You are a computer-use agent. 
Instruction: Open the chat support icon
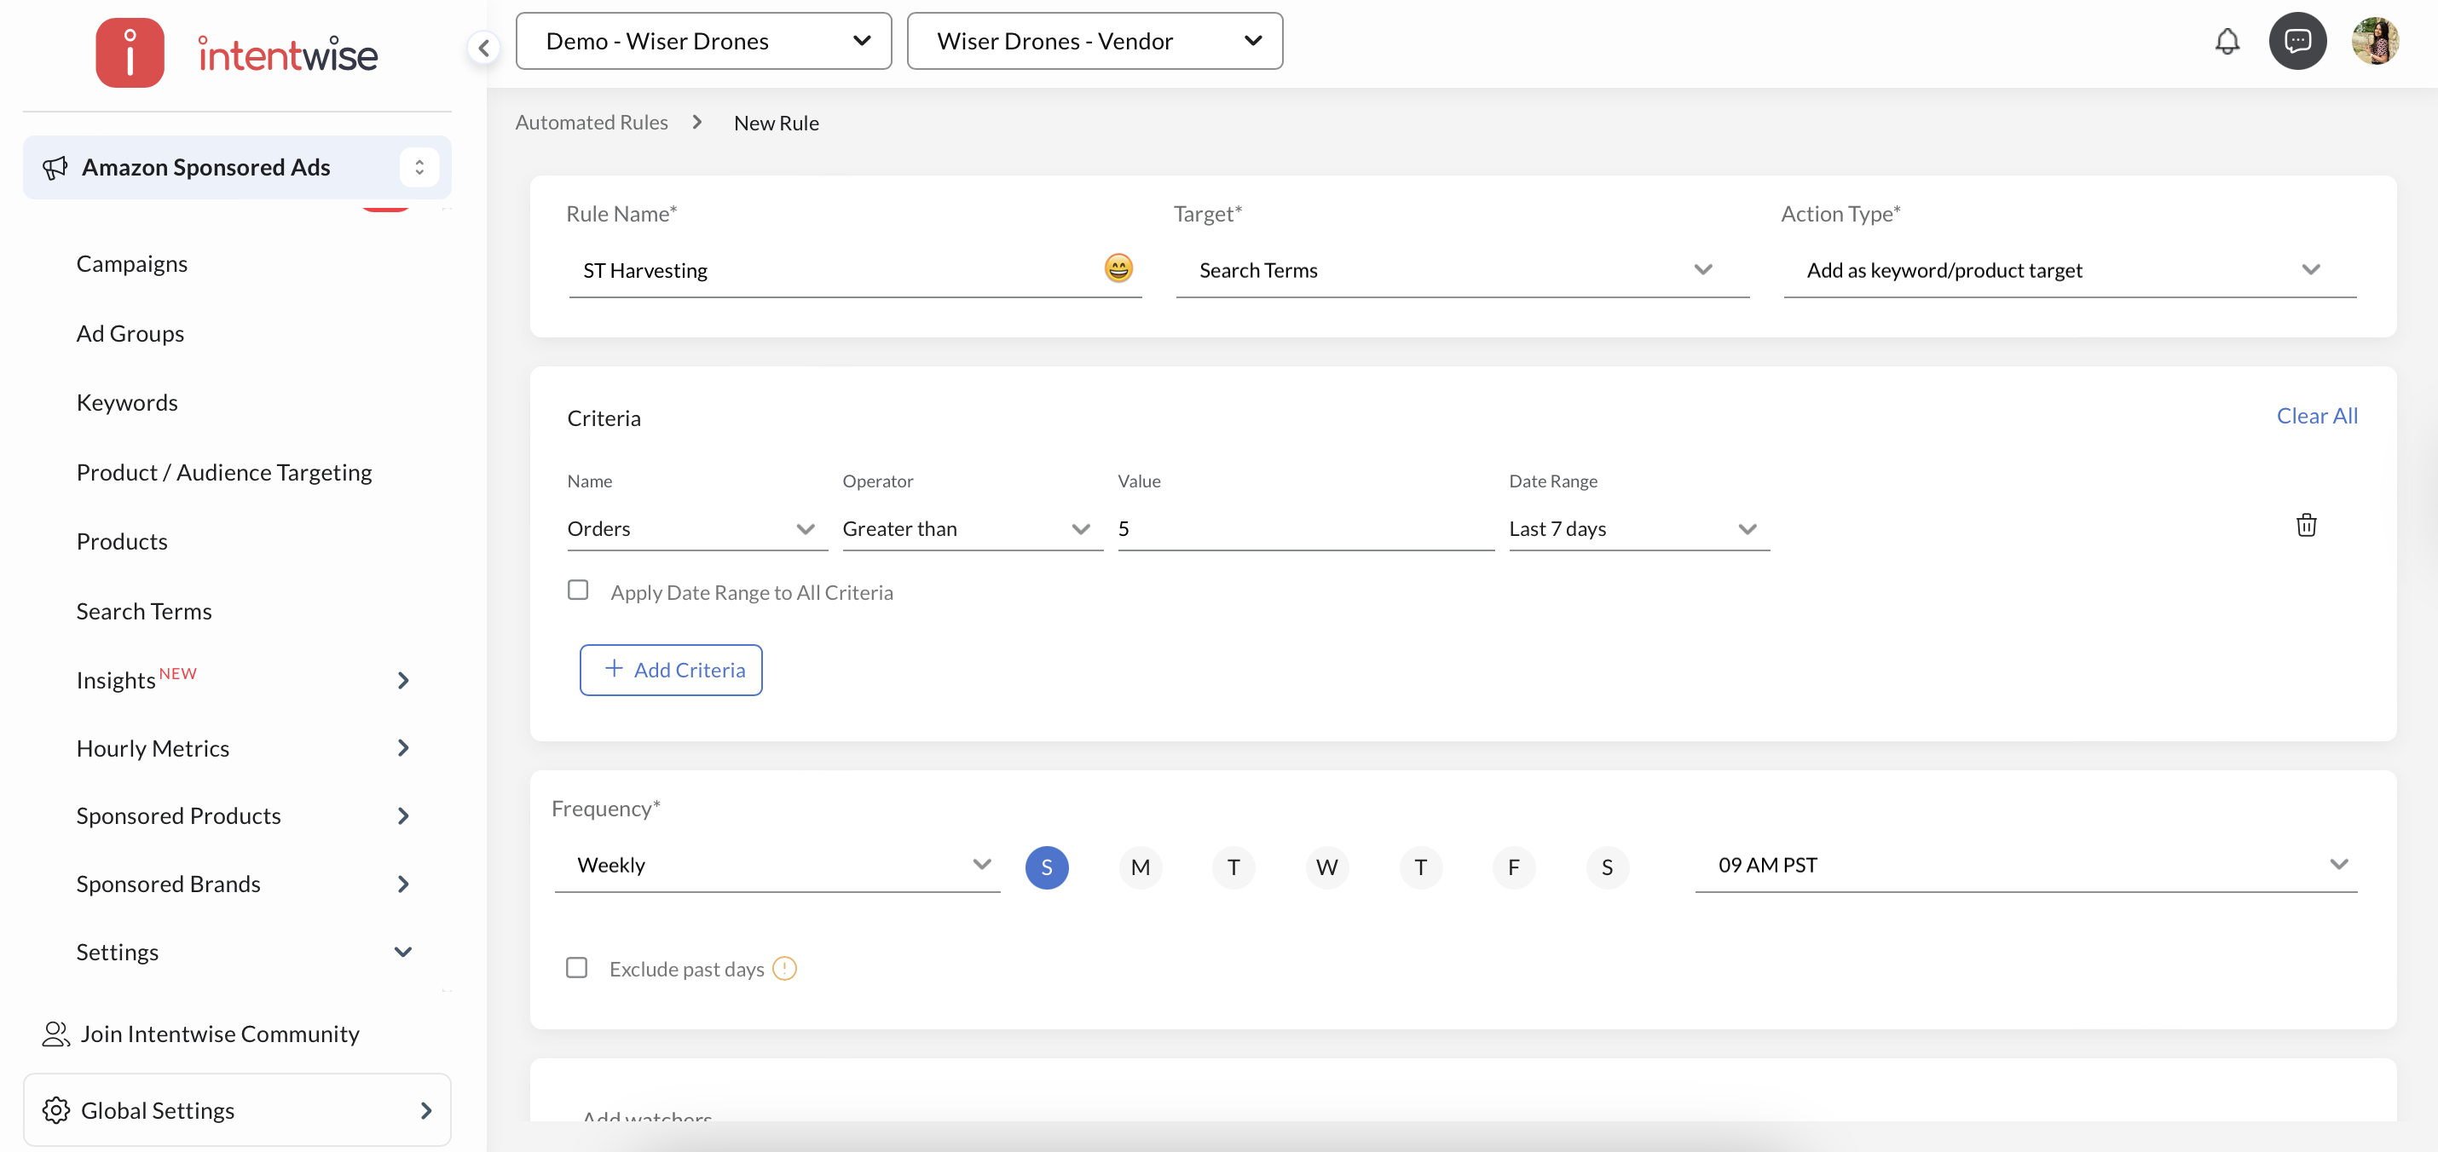click(x=2297, y=42)
